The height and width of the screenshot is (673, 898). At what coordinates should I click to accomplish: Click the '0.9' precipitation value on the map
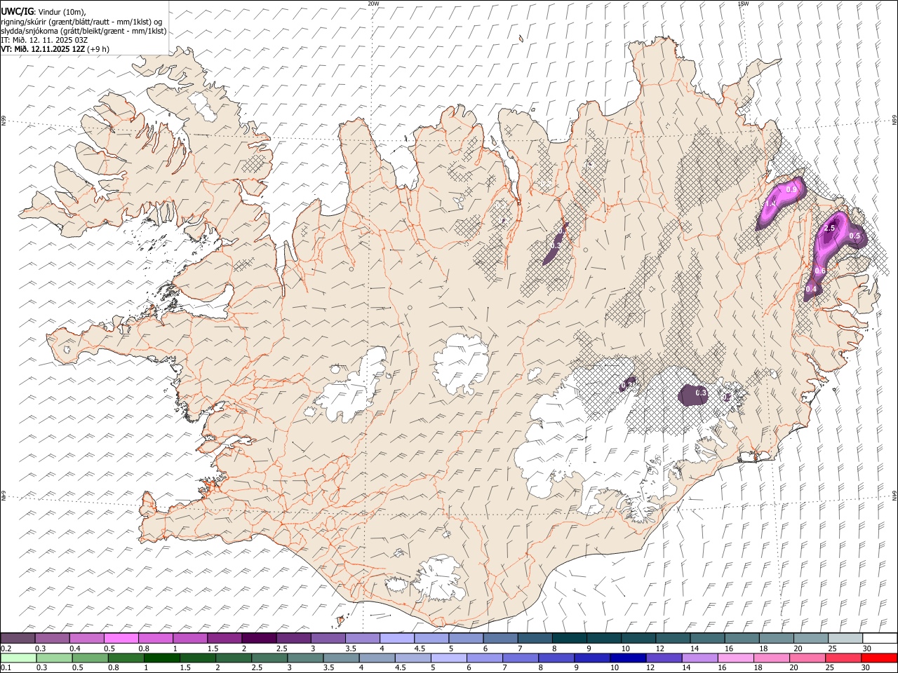point(791,189)
